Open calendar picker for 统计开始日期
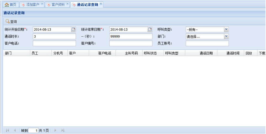This screenshot has height=134, width=266. 73,29
